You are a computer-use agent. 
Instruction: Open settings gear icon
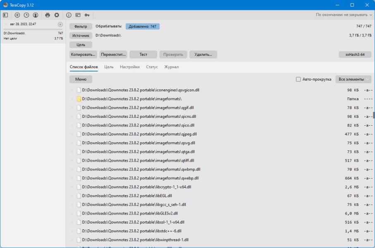click(x=57, y=15)
